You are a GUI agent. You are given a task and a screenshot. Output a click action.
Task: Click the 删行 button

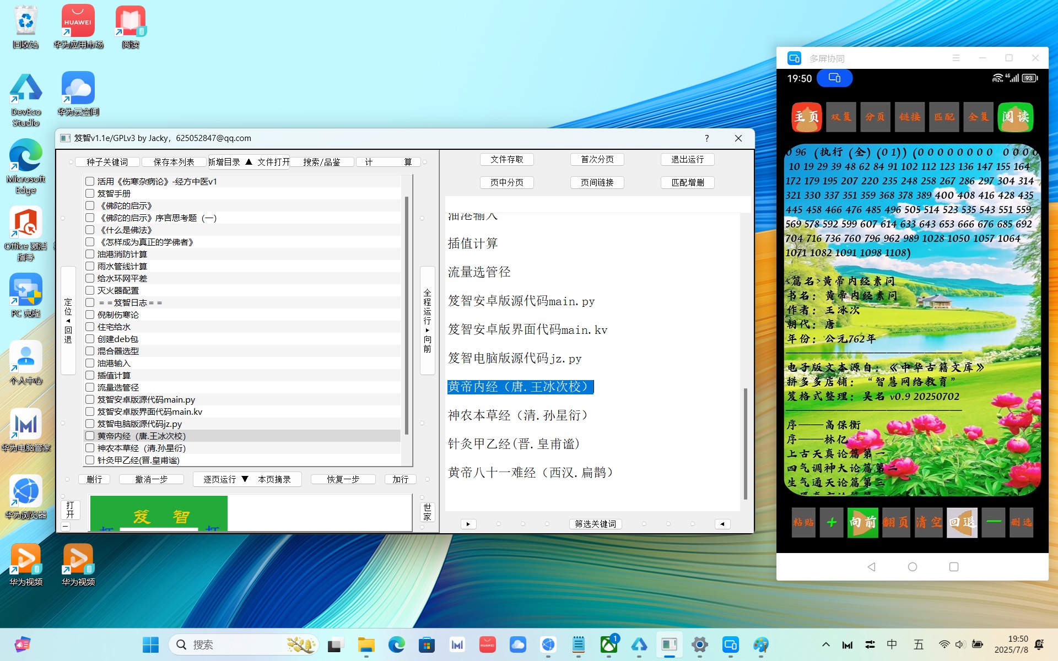tap(94, 479)
